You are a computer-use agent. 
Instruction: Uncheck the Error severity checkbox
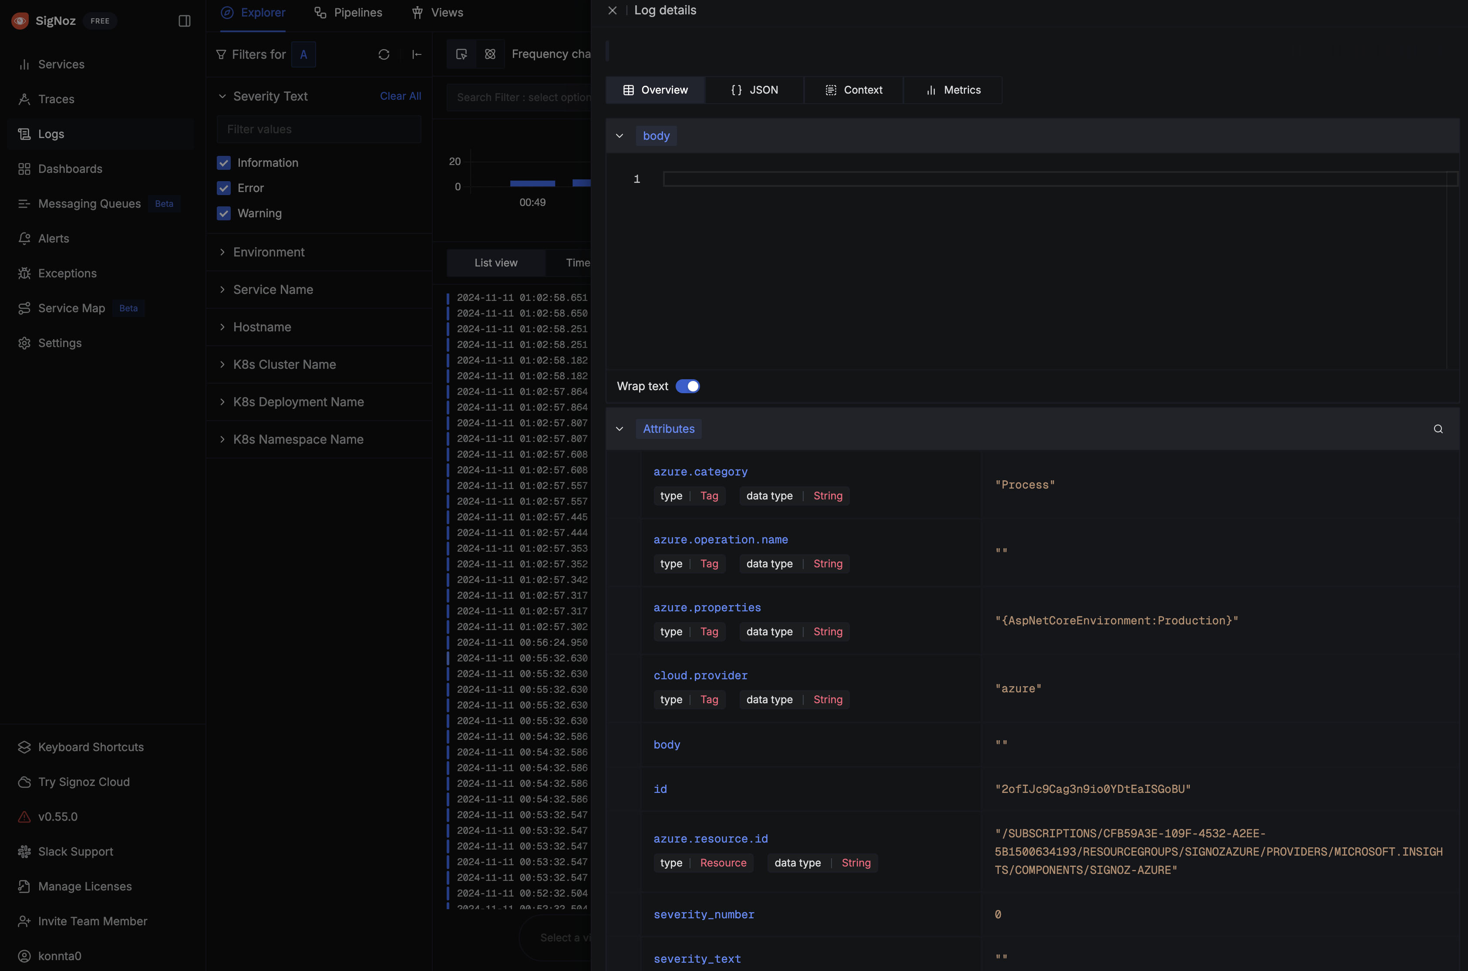pyautogui.click(x=223, y=188)
